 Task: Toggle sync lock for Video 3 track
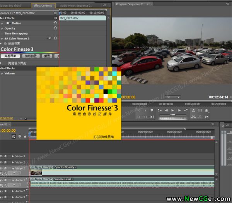[5, 156]
